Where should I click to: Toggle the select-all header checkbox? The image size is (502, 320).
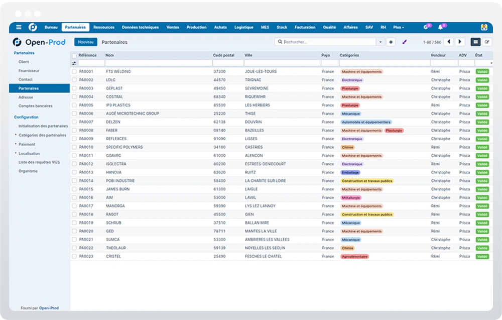point(74,55)
